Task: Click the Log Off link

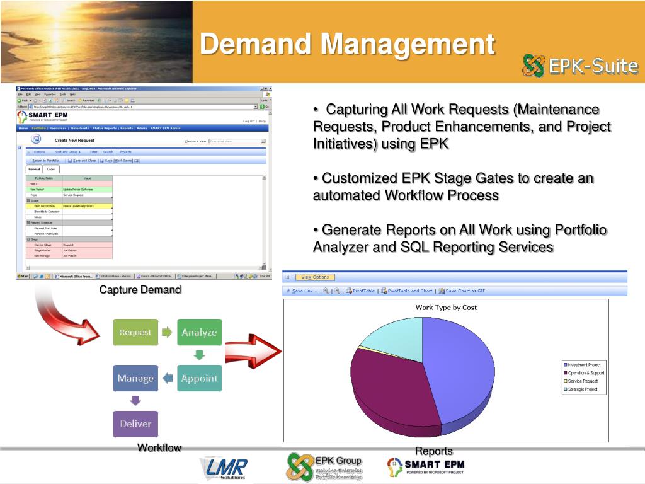Action: [x=248, y=121]
